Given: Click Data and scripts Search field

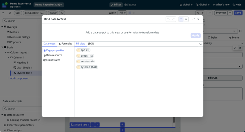Looking at the screenshot, I should point(22,109).
